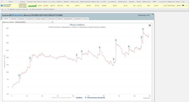Sort by the Уровень column header
The width and height of the screenshot is (189, 102).
(x=132, y=2)
